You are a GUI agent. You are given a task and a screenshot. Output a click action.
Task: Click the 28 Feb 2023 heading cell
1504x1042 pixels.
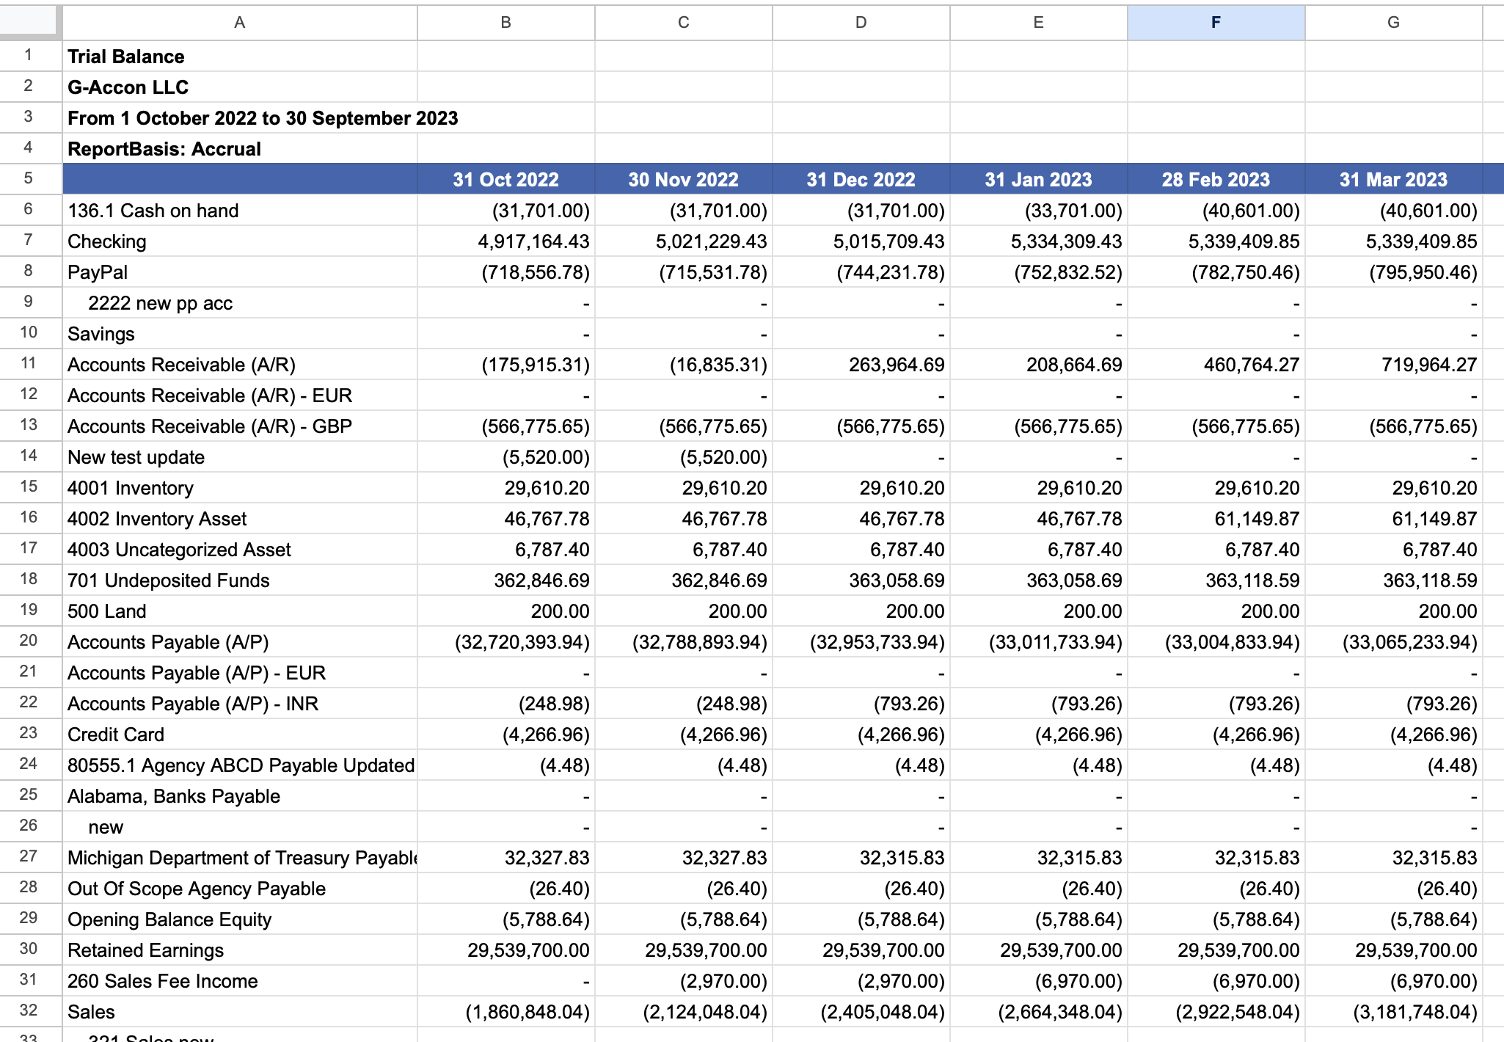coord(1216,180)
